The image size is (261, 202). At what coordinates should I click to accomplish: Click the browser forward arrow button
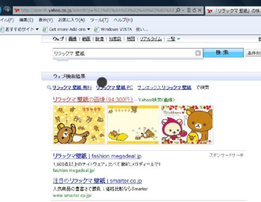click(7, 10)
